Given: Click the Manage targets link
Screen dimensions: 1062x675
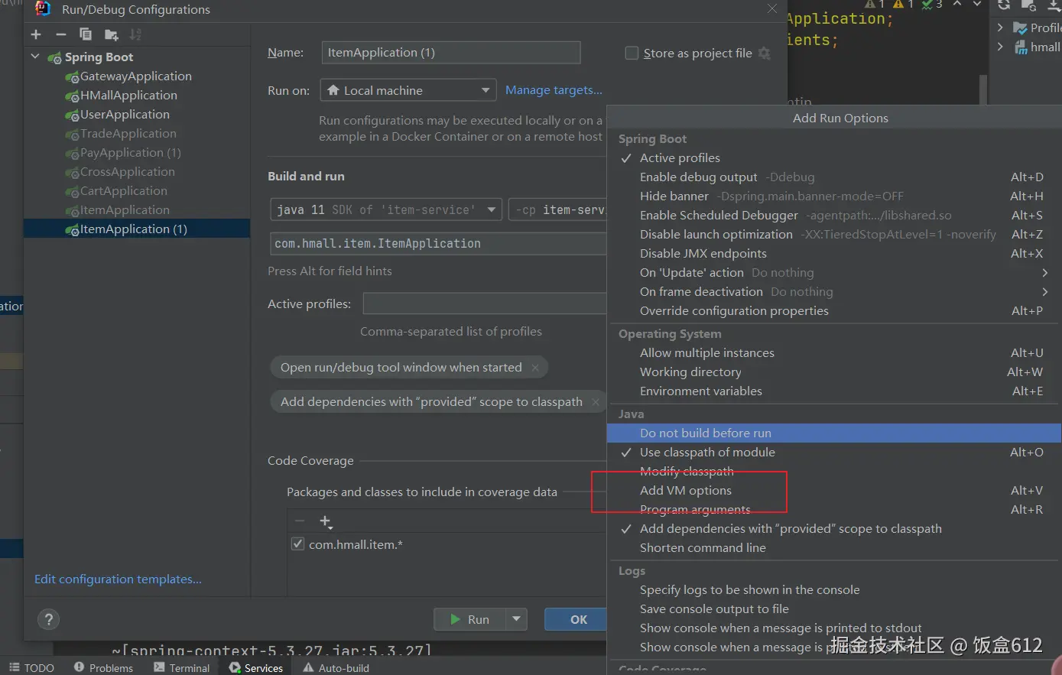Looking at the screenshot, I should pyautogui.click(x=554, y=90).
